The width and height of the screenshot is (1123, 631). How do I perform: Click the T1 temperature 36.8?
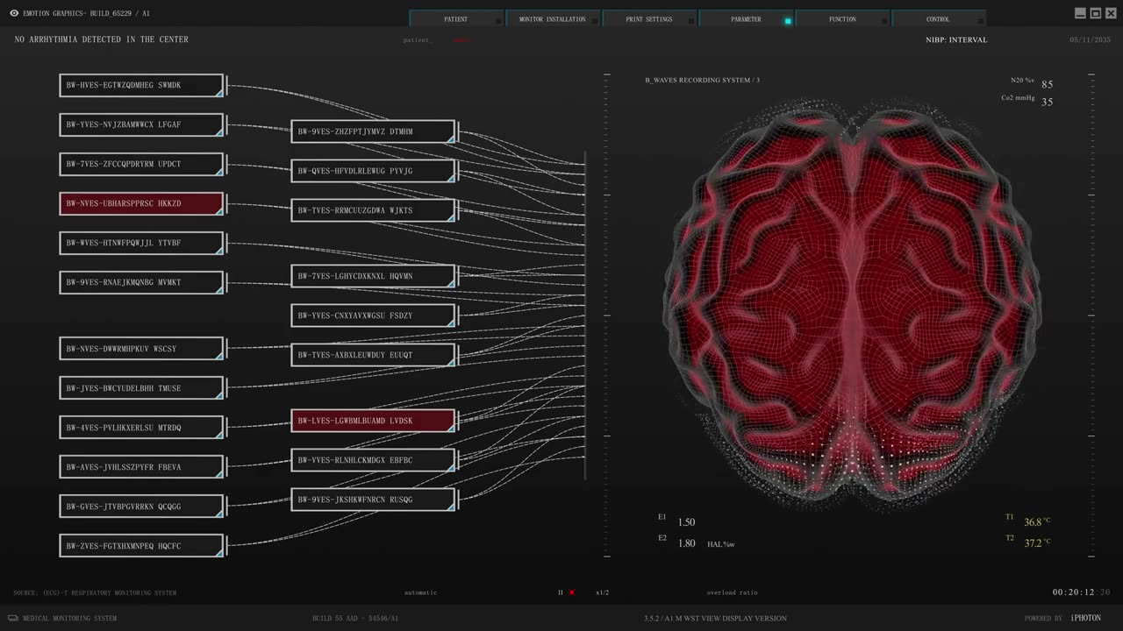tap(1033, 522)
